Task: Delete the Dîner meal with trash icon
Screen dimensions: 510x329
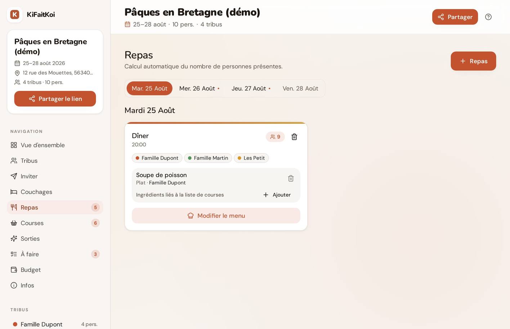Action: (294, 137)
